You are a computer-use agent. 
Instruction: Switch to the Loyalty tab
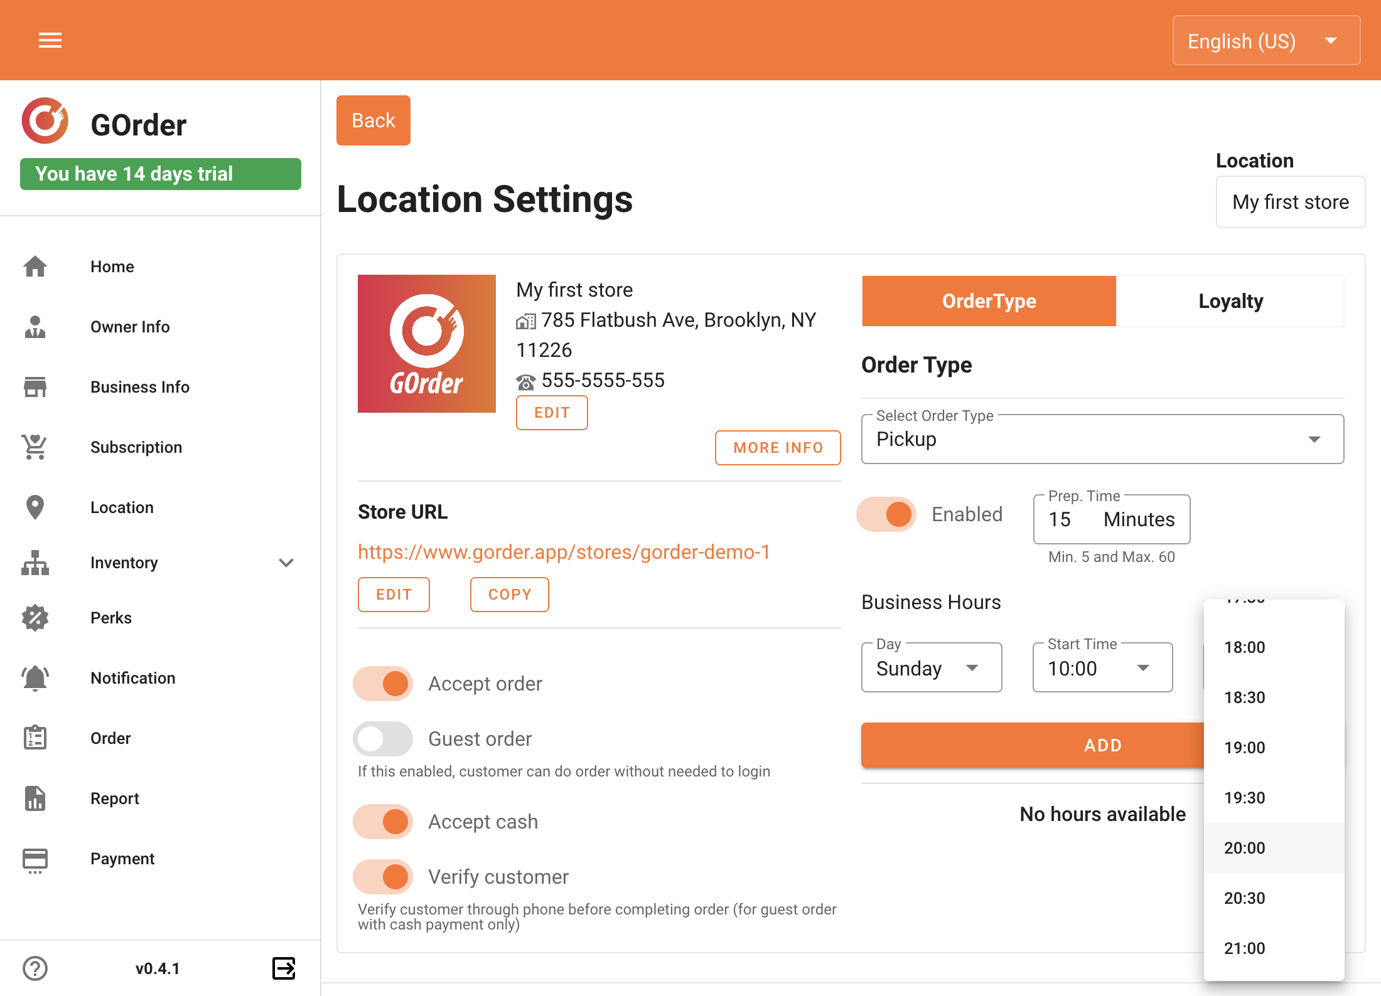pos(1230,301)
